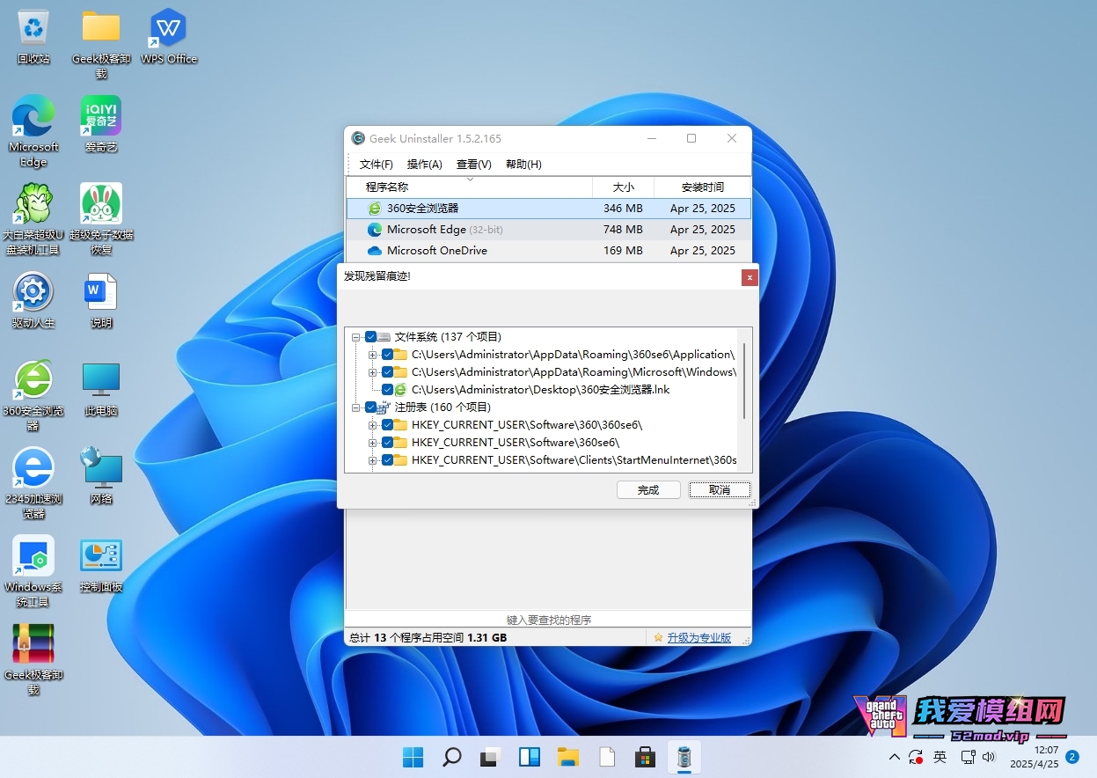The height and width of the screenshot is (778, 1097).
Task: Uncheck the Roaming\360se6\Application\ folder checkbox
Action: tap(387, 355)
